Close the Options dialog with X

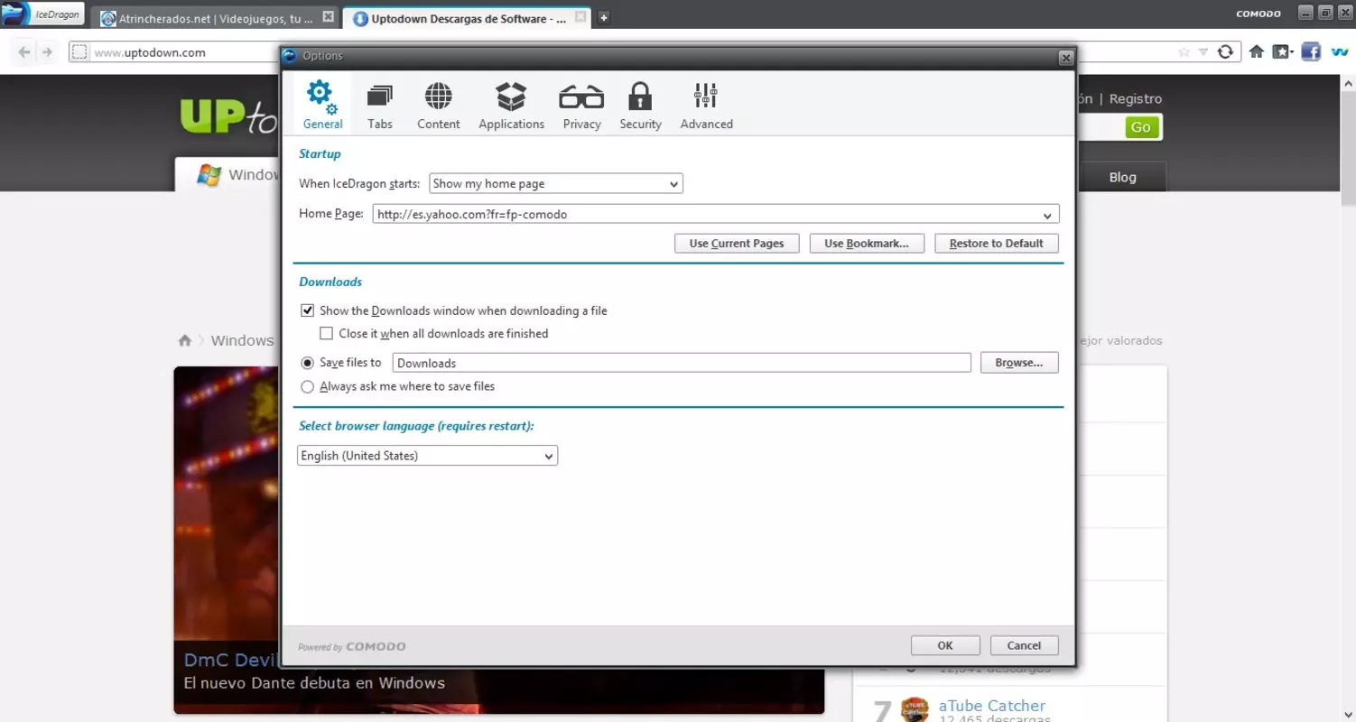click(1065, 57)
